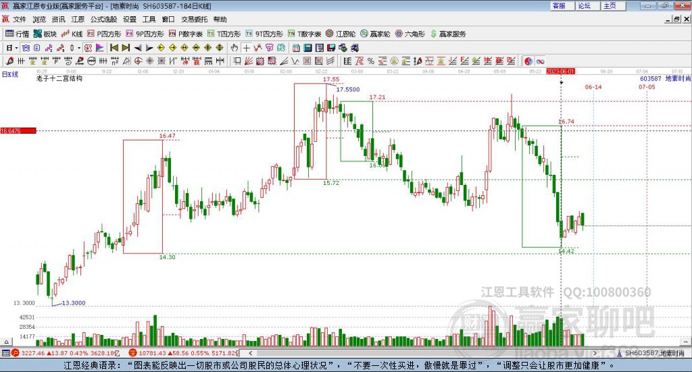
Task: Open the 赢家轮 wheel tool
Action: tap(375, 34)
